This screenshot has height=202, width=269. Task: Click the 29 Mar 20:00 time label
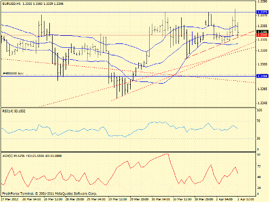click(139, 199)
